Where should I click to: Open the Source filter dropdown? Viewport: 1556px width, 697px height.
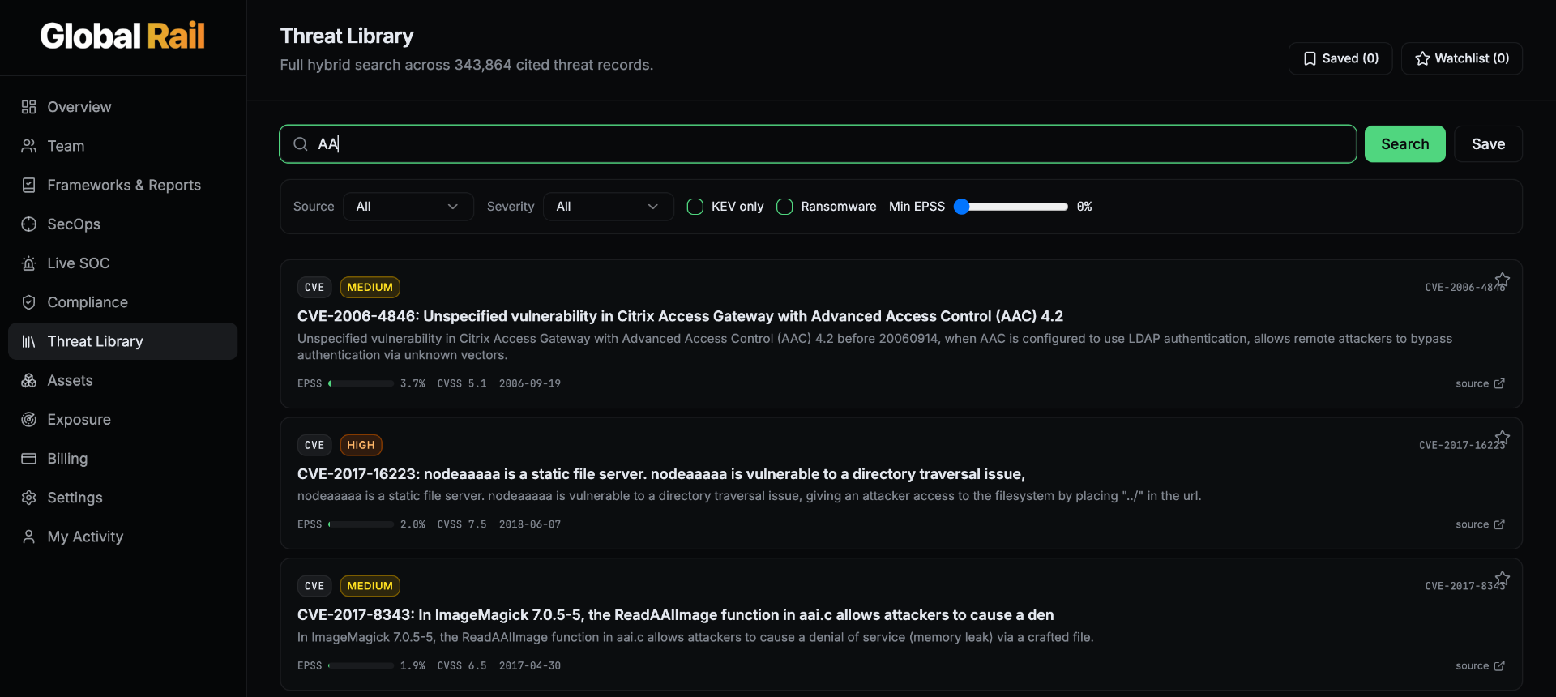tap(408, 207)
